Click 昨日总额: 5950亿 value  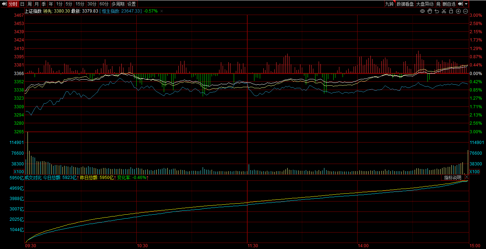97,178
